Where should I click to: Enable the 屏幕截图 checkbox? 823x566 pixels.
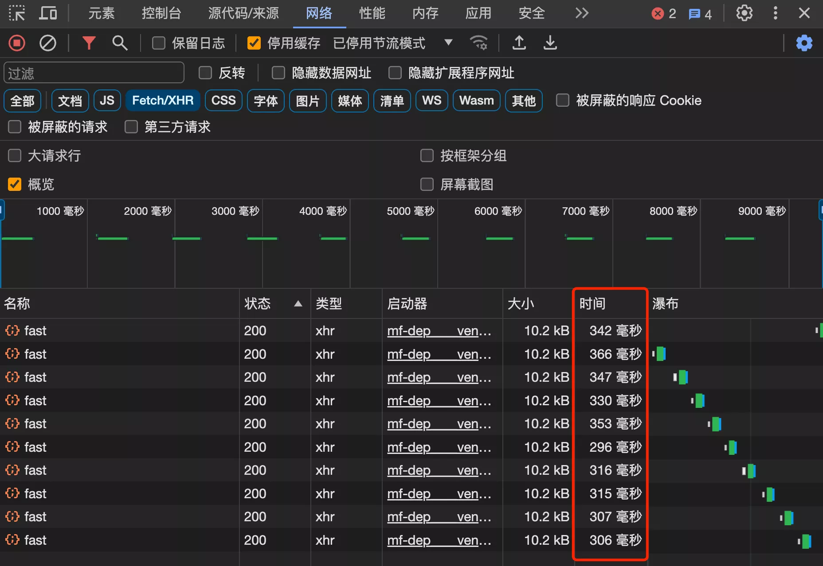coord(427,184)
